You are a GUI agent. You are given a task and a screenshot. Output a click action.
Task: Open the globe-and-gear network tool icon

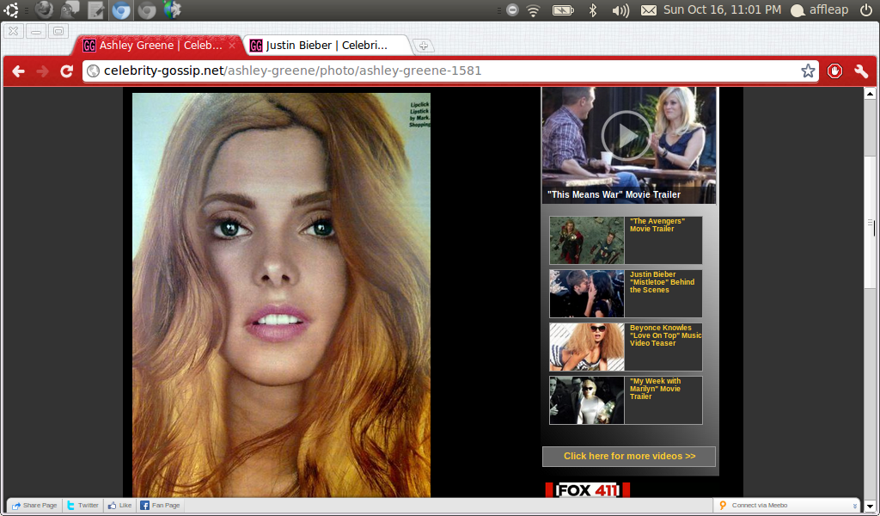point(172,9)
